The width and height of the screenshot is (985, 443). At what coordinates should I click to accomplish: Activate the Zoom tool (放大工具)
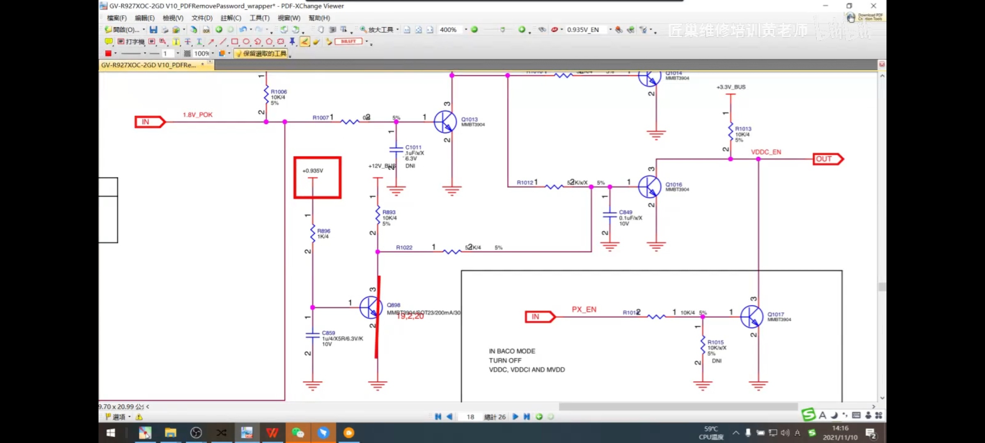377,30
